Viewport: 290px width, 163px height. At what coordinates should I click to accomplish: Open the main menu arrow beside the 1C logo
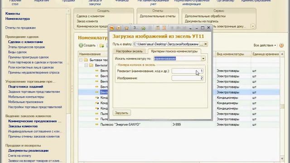[119, 28]
